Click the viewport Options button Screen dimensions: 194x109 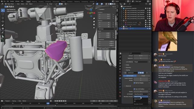114,7
